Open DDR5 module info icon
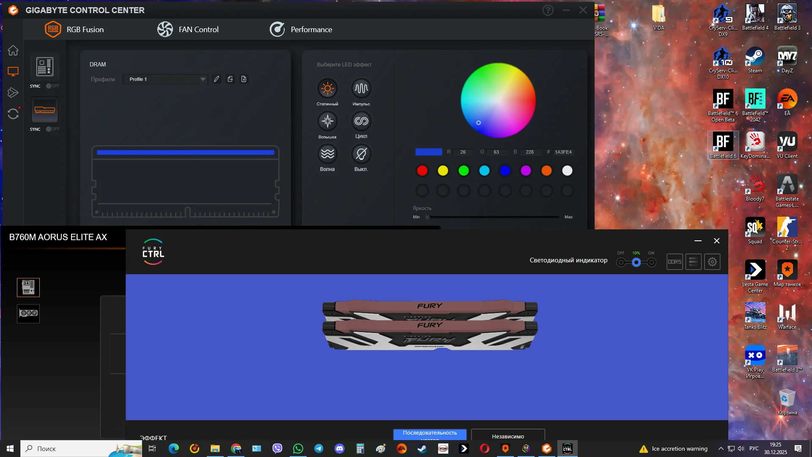 pyautogui.click(x=675, y=262)
